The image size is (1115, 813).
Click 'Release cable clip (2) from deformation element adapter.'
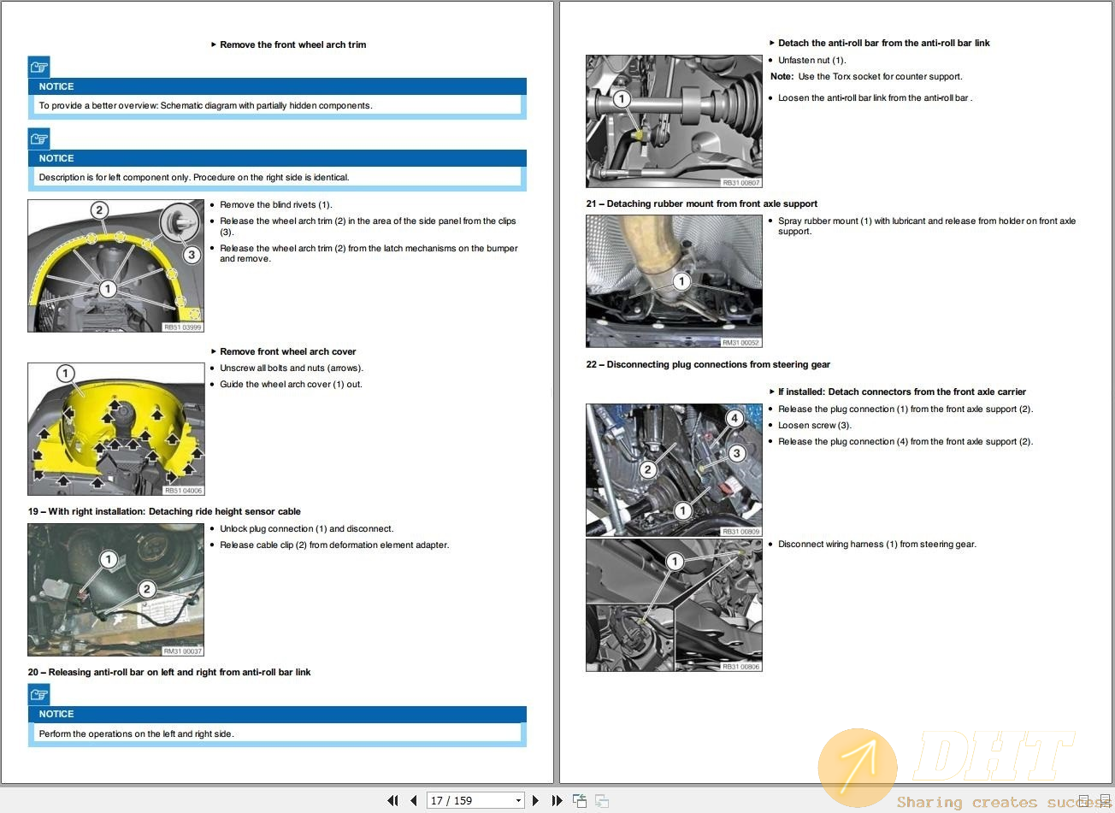tap(334, 545)
